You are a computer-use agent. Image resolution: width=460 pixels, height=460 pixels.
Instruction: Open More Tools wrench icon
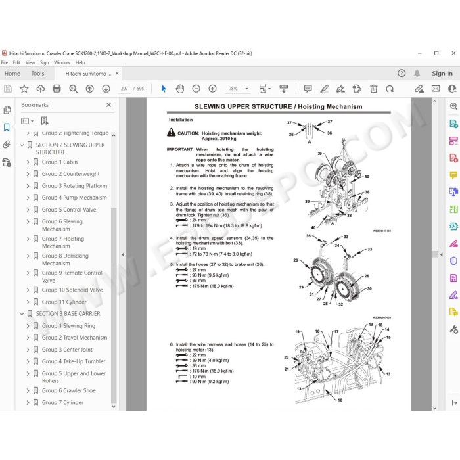point(453,329)
